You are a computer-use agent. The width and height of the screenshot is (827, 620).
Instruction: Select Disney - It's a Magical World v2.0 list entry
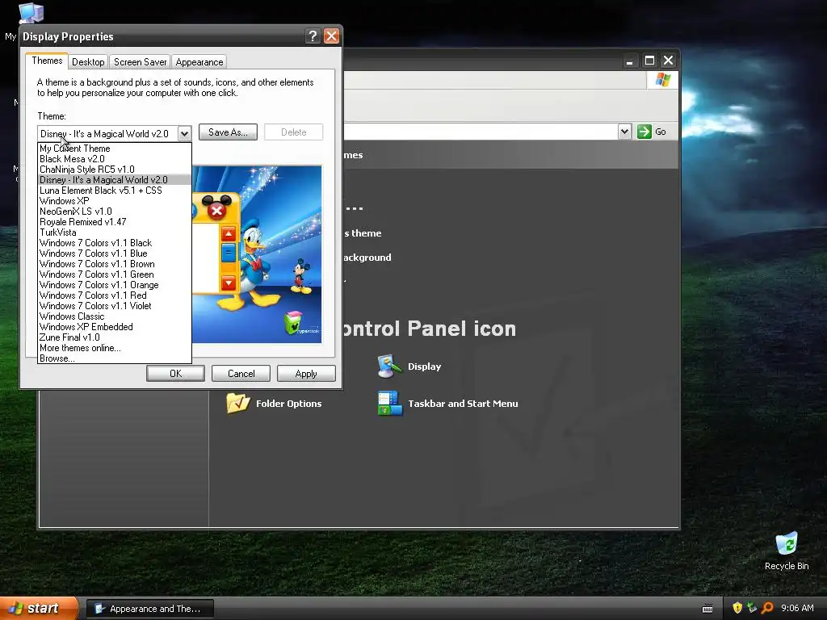tap(115, 180)
